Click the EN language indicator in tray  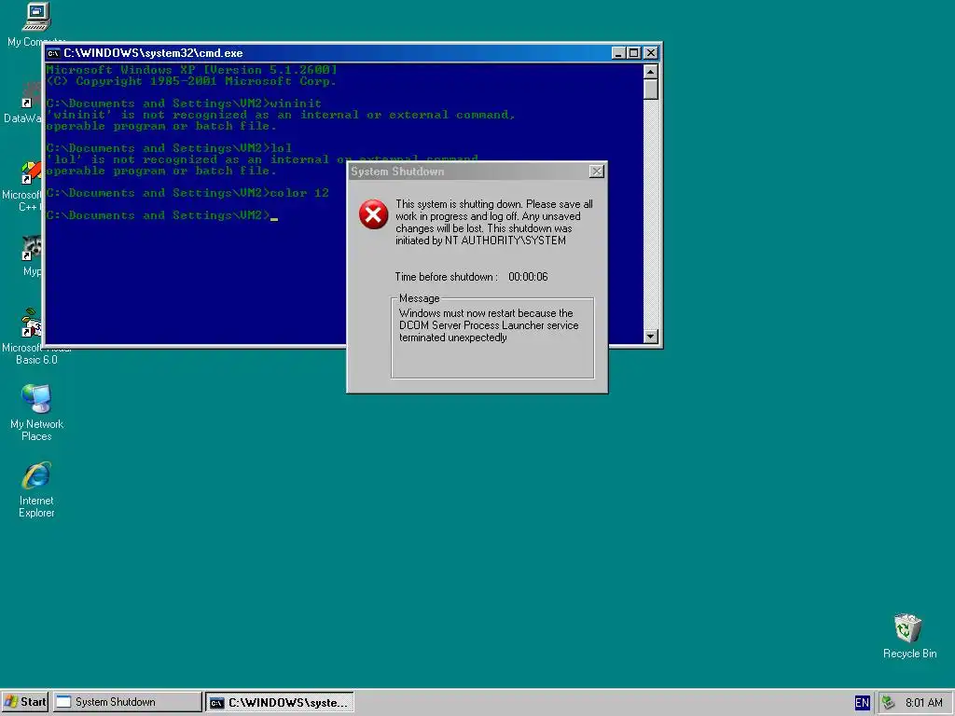[x=862, y=703]
